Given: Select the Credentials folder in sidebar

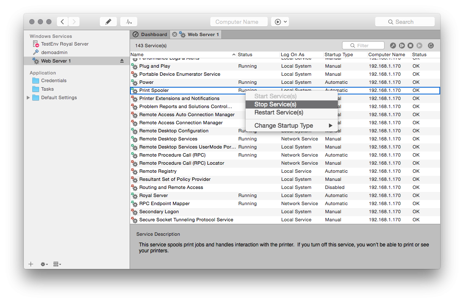Looking at the screenshot, I should (x=54, y=80).
